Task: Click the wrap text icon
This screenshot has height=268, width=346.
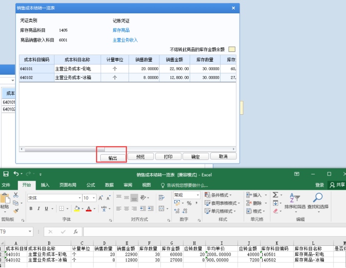Action: coord(161,198)
